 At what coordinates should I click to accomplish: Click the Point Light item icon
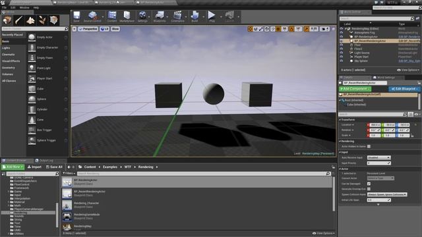[x=32, y=68]
